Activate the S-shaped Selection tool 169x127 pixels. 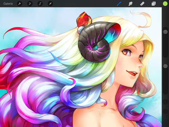coord(40,4)
